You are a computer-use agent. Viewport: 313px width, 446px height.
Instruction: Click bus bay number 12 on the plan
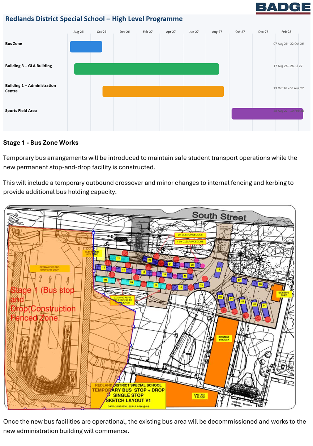tap(118, 258)
